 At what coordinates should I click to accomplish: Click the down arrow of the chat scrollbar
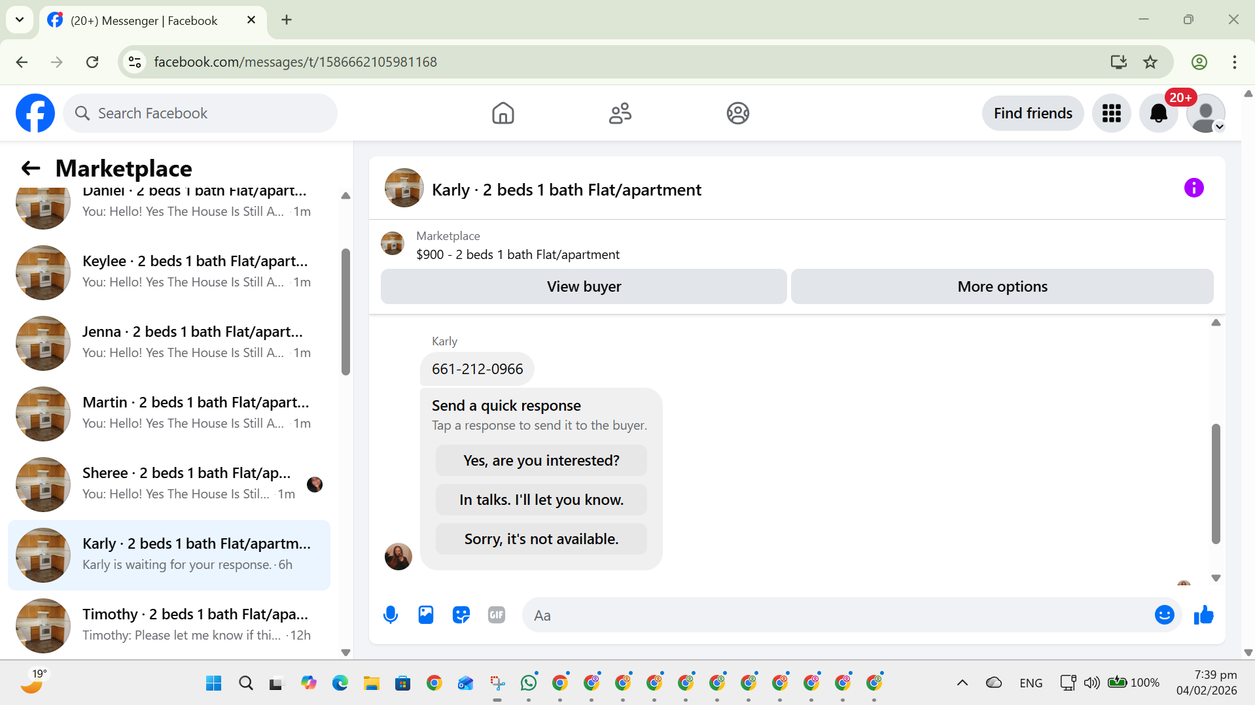click(x=1216, y=578)
